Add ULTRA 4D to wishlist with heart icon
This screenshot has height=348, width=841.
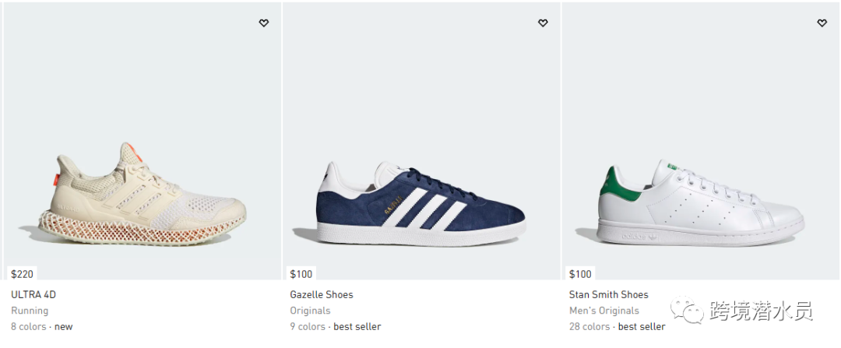[264, 23]
